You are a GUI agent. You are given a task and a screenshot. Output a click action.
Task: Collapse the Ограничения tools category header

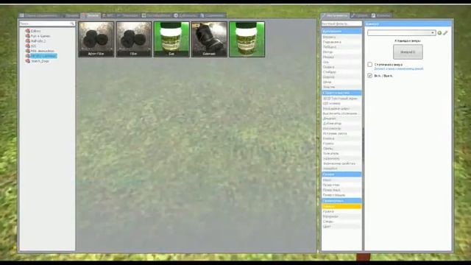(341, 31)
